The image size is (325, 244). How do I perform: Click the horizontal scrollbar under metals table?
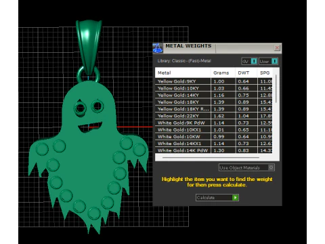point(211,157)
